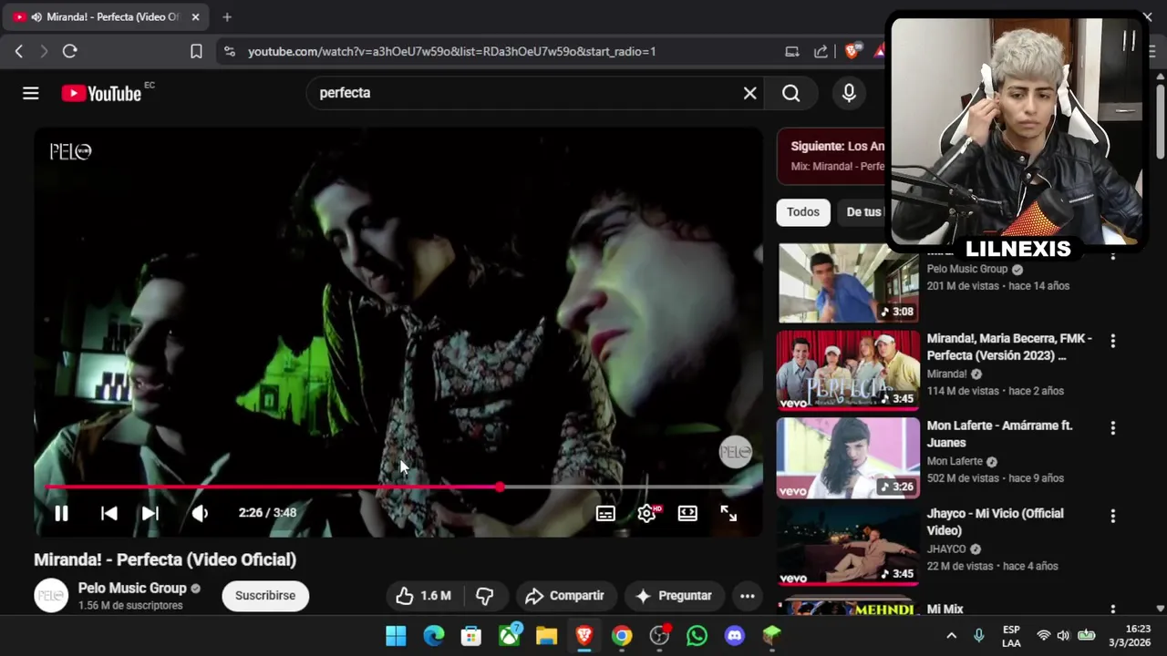This screenshot has height=656, width=1167.
Task: Open YouTube hamburger guide menu
Action: 31,93
